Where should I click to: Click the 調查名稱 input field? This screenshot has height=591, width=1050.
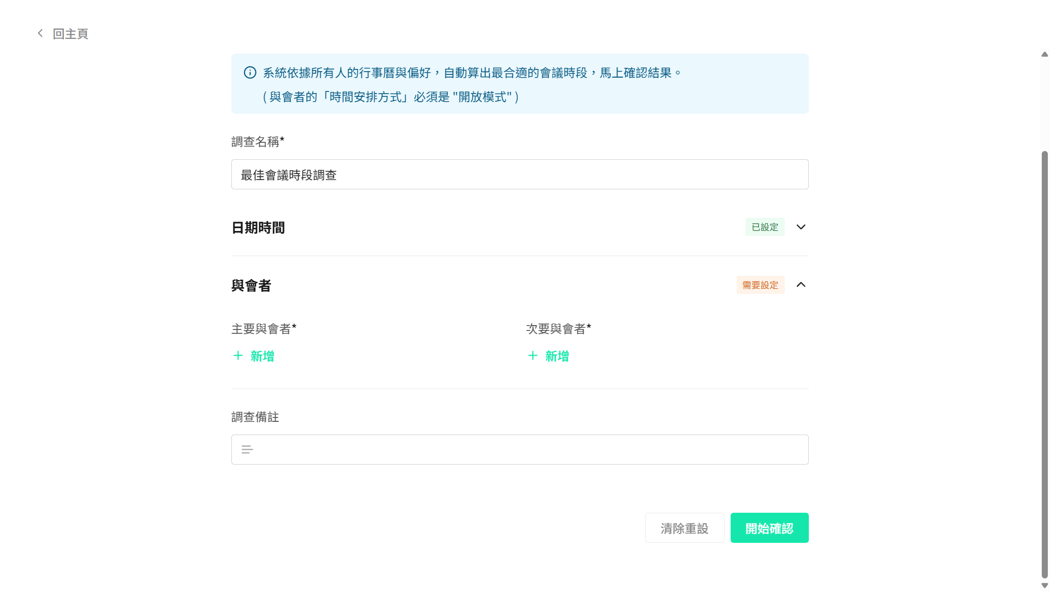point(520,174)
